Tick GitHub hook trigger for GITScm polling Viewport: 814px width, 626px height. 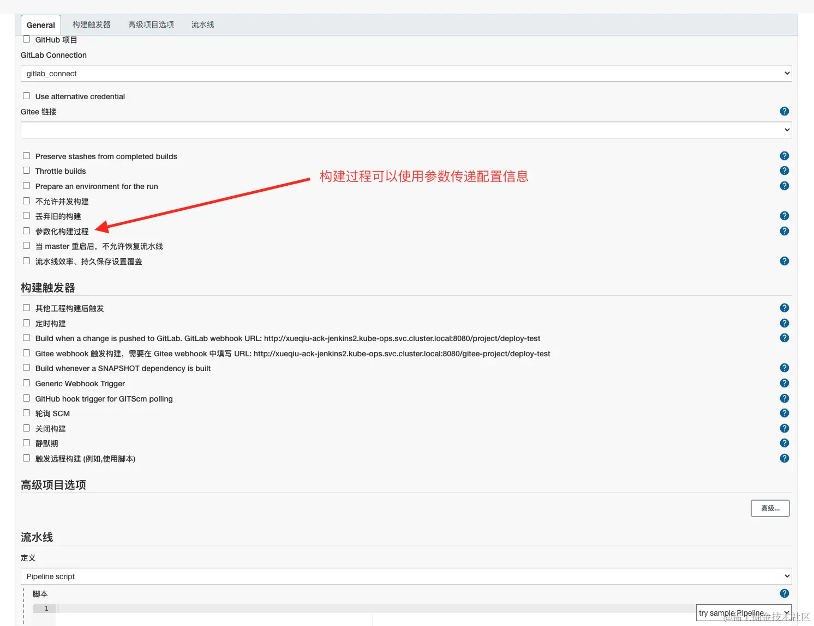coord(26,398)
